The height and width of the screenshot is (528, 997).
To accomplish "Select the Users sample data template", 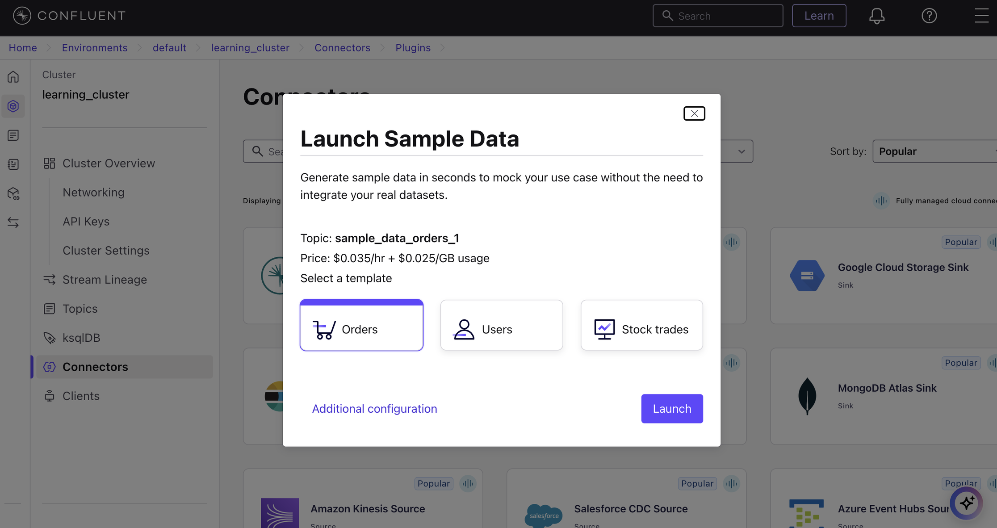I will point(501,325).
